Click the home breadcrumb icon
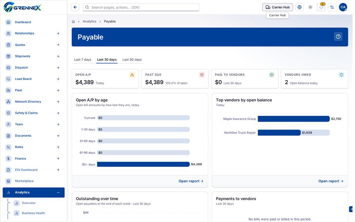This screenshot has width=355, height=222. coord(73,21)
